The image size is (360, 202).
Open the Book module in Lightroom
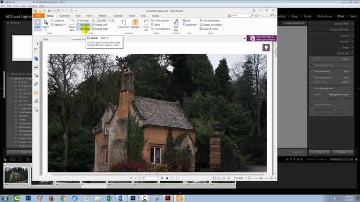pos(308,16)
